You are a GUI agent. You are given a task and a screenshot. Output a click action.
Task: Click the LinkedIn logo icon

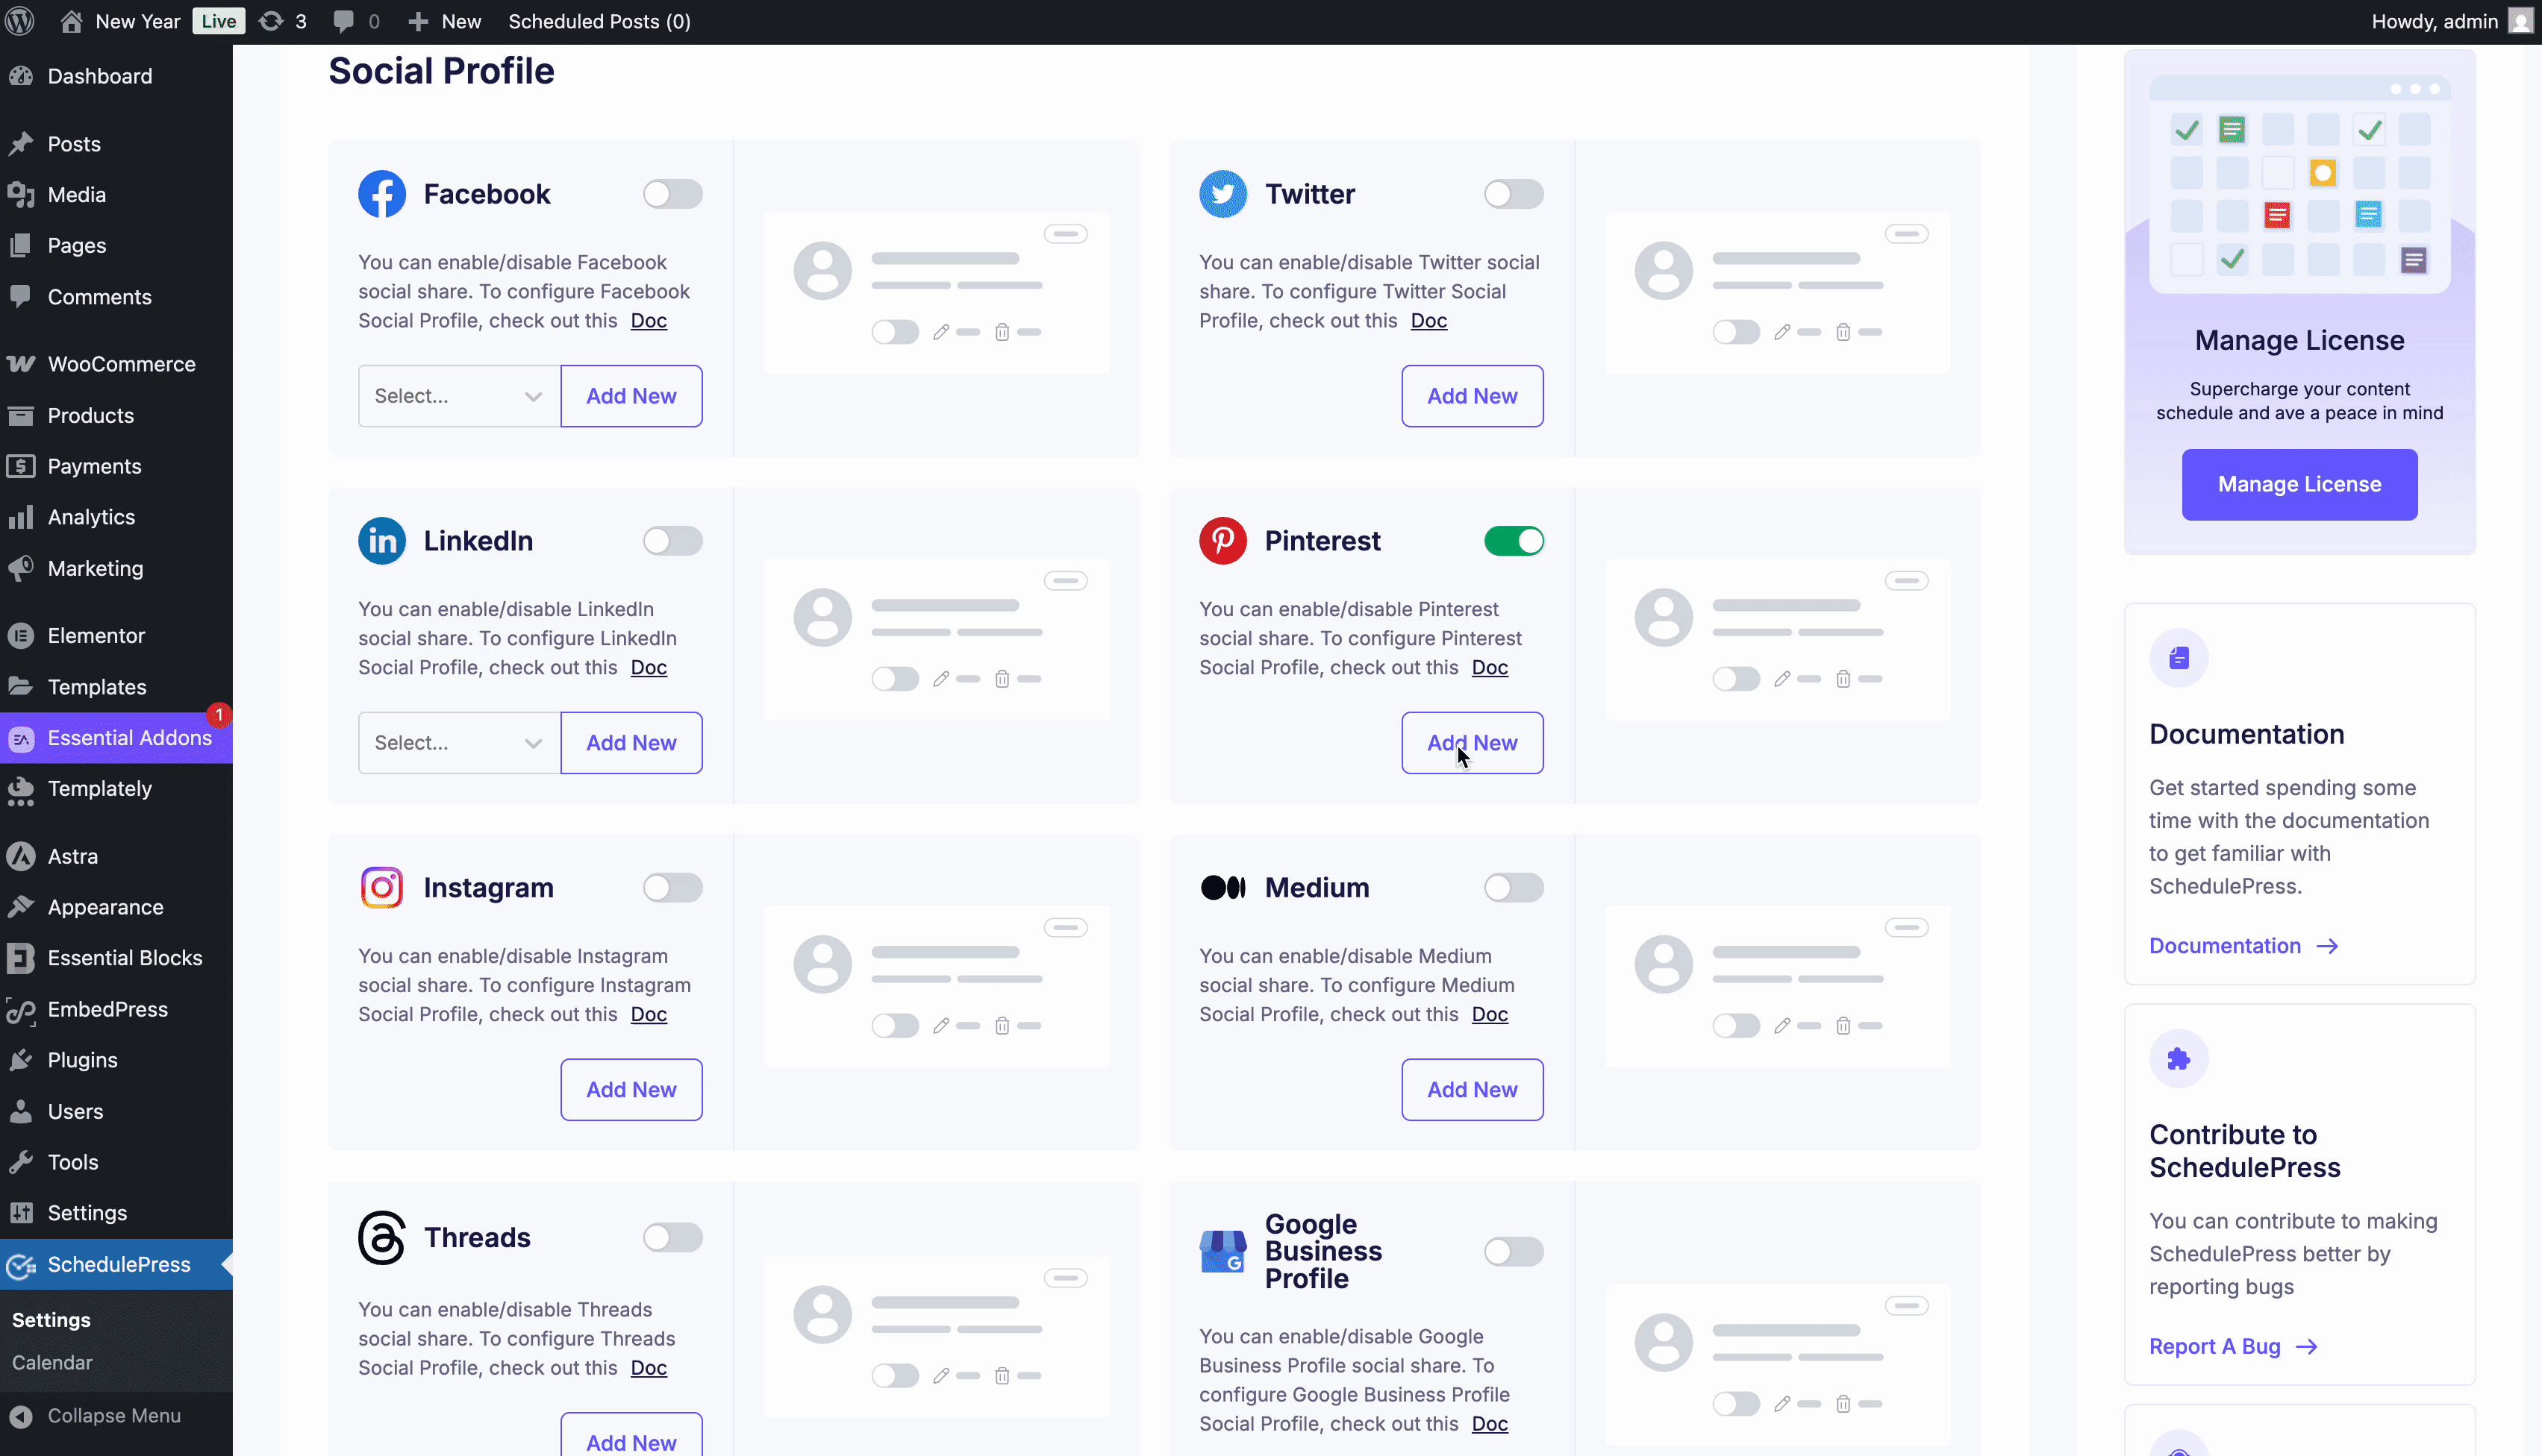tap(382, 541)
